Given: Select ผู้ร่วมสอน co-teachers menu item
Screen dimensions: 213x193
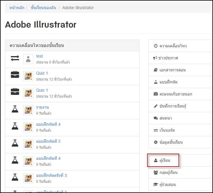Looking at the screenshot, I should [179, 184].
